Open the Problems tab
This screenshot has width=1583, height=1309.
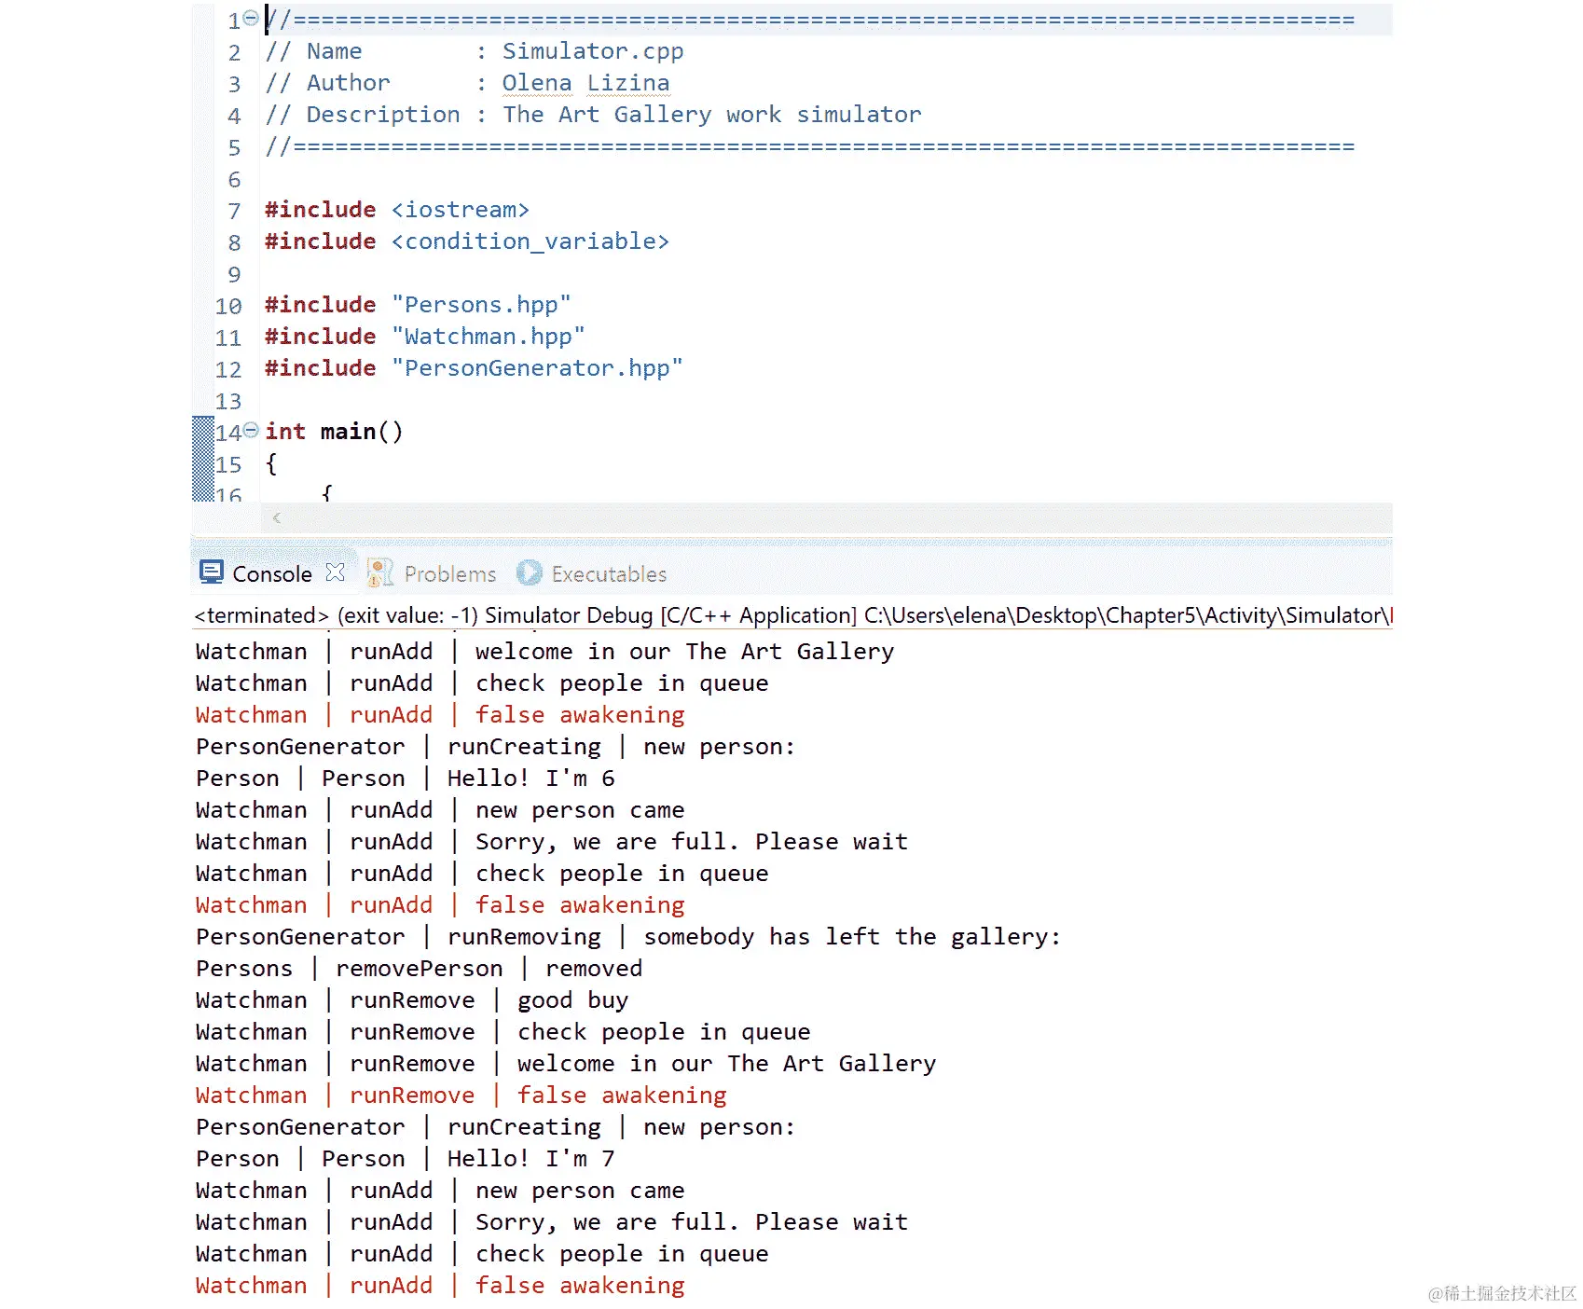pos(449,573)
